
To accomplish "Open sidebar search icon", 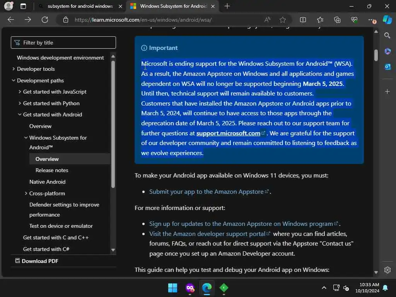I will click(387, 35).
